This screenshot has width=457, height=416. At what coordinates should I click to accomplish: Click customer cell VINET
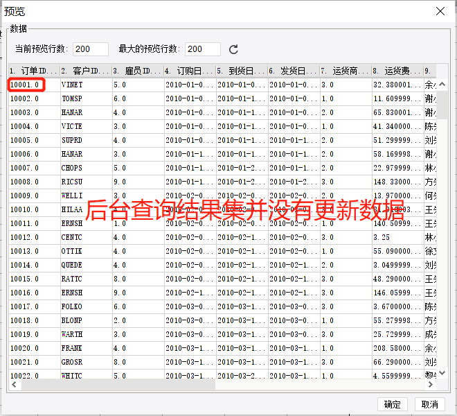[x=87, y=85]
